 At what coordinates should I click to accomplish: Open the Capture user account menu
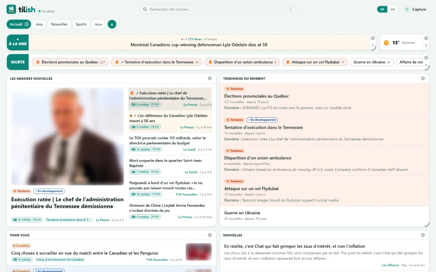pyautogui.click(x=415, y=9)
